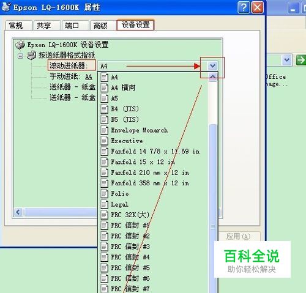This screenshot has width=306, height=293.
Task: Click the page icon beside Envelope Monarch
Action: 104,130
